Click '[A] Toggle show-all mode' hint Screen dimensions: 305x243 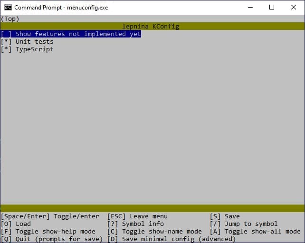click(255, 231)
